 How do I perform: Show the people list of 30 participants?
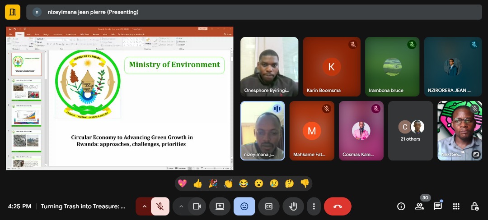pos(419,206)
